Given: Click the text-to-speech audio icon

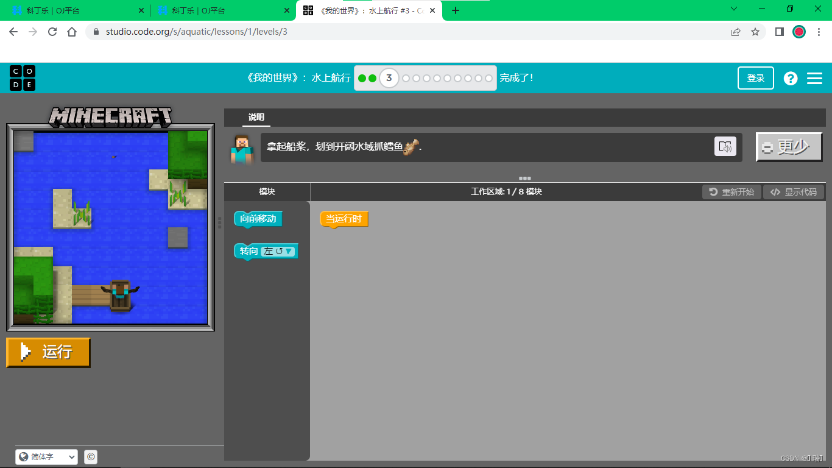Looking at the screenshot, I should click(x=725, y=146).
